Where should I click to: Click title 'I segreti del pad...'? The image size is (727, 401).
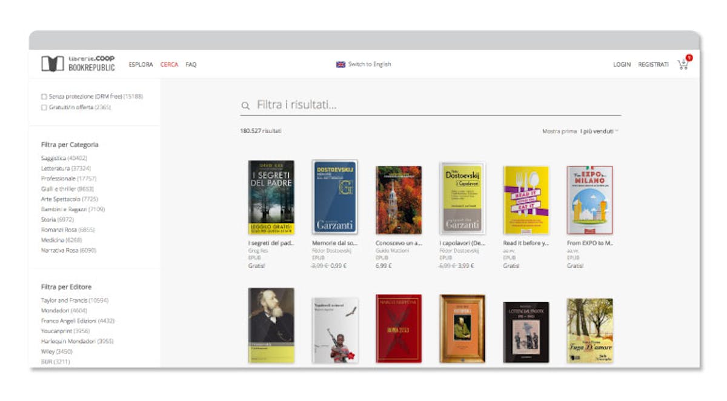click(x=271, y=243)
